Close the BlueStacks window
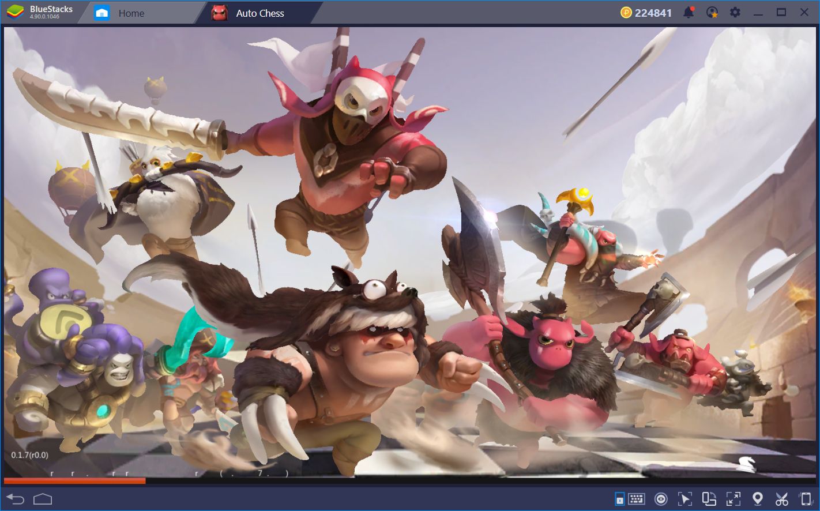 pyautogui.click(x=804, y=13)
